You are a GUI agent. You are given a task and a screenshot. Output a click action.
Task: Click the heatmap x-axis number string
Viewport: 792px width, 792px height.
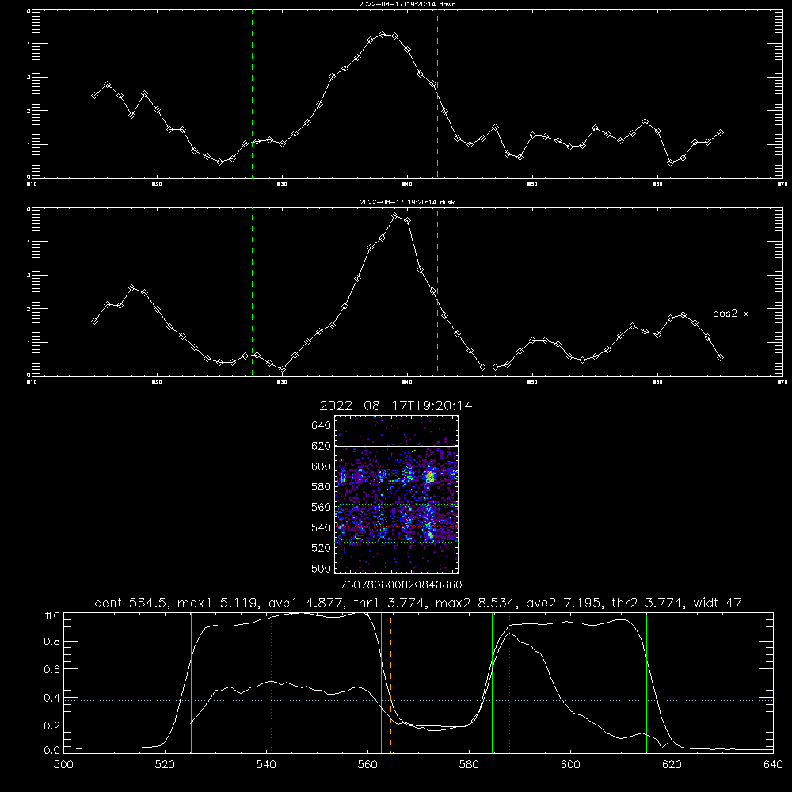(401, 585)
